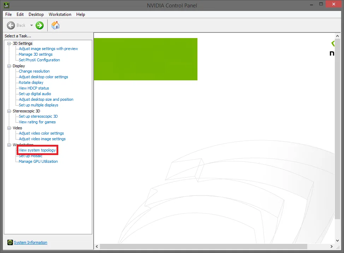Collapse the 3D Settings tree node
344x253 pixels.
point(9,43)
